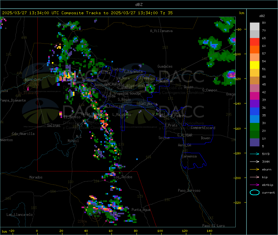Click the 'Punta_Agua' map label
This screenshot has width=278, height=235.
pyautogui.click(x=141, y=210)
